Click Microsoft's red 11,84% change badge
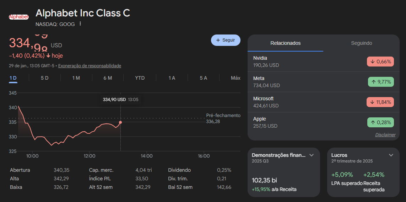Screen dimensions: 406x202 [380, 102]
